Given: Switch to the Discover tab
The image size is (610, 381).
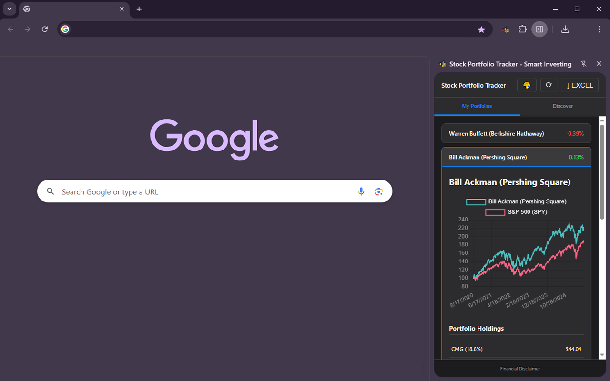Looking at the screenshot, I should click(563, 106).
